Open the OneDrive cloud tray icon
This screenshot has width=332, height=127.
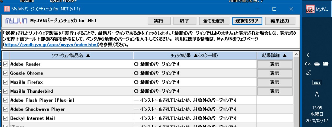[x=317, y=64]
